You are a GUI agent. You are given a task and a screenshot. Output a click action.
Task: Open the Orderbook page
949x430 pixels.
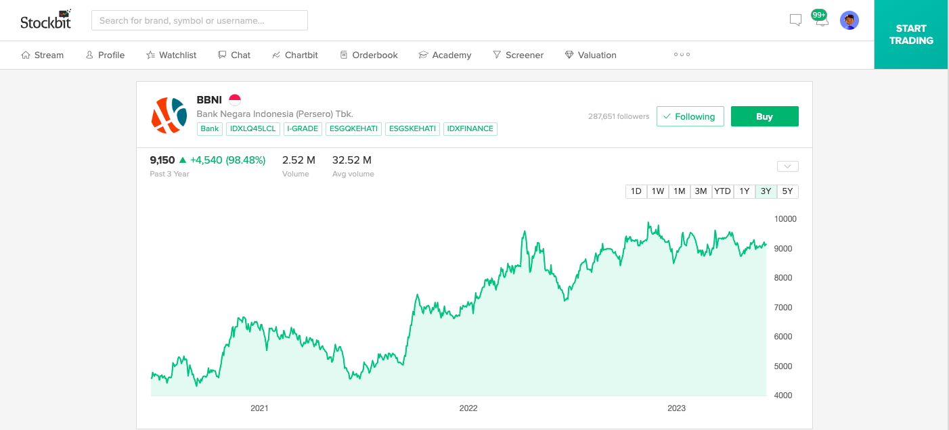click(x=369, y=55)
